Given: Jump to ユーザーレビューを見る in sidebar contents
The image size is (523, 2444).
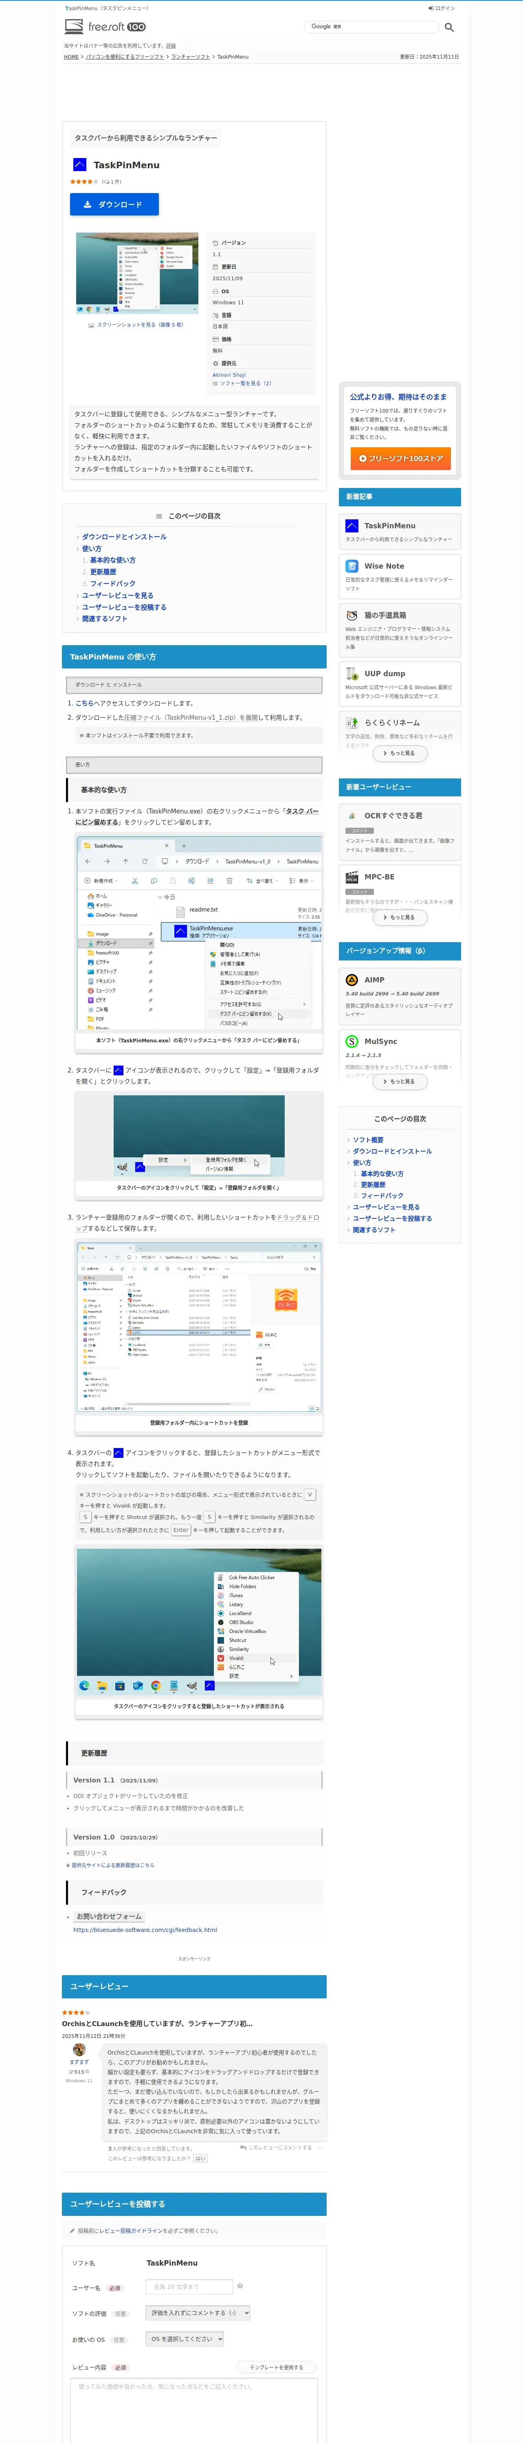Looking at the screenshot, I should 386,1207.
